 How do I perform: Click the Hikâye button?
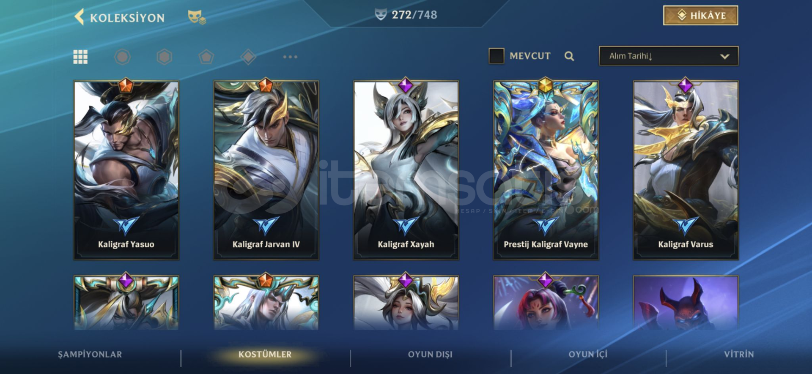[x=700, y=16]
